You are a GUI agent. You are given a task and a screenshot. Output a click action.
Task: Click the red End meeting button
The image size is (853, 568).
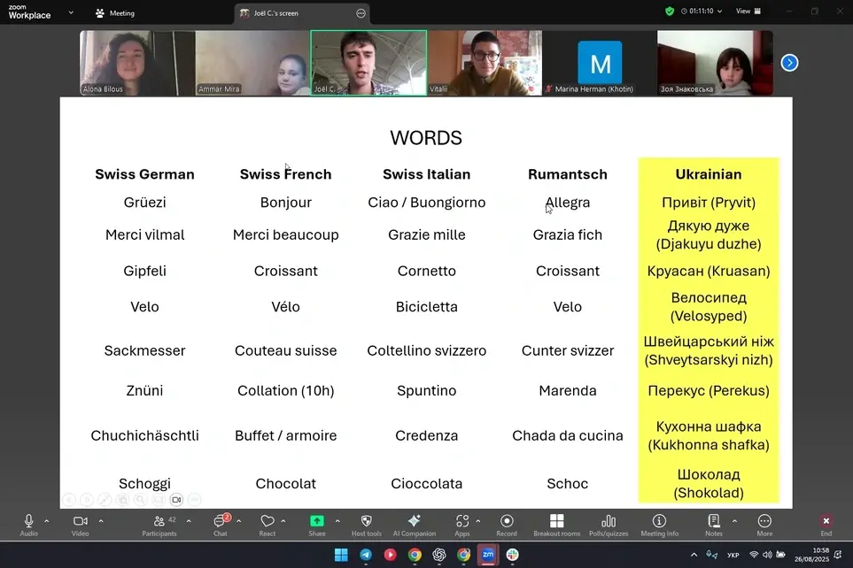coord(826,522)
